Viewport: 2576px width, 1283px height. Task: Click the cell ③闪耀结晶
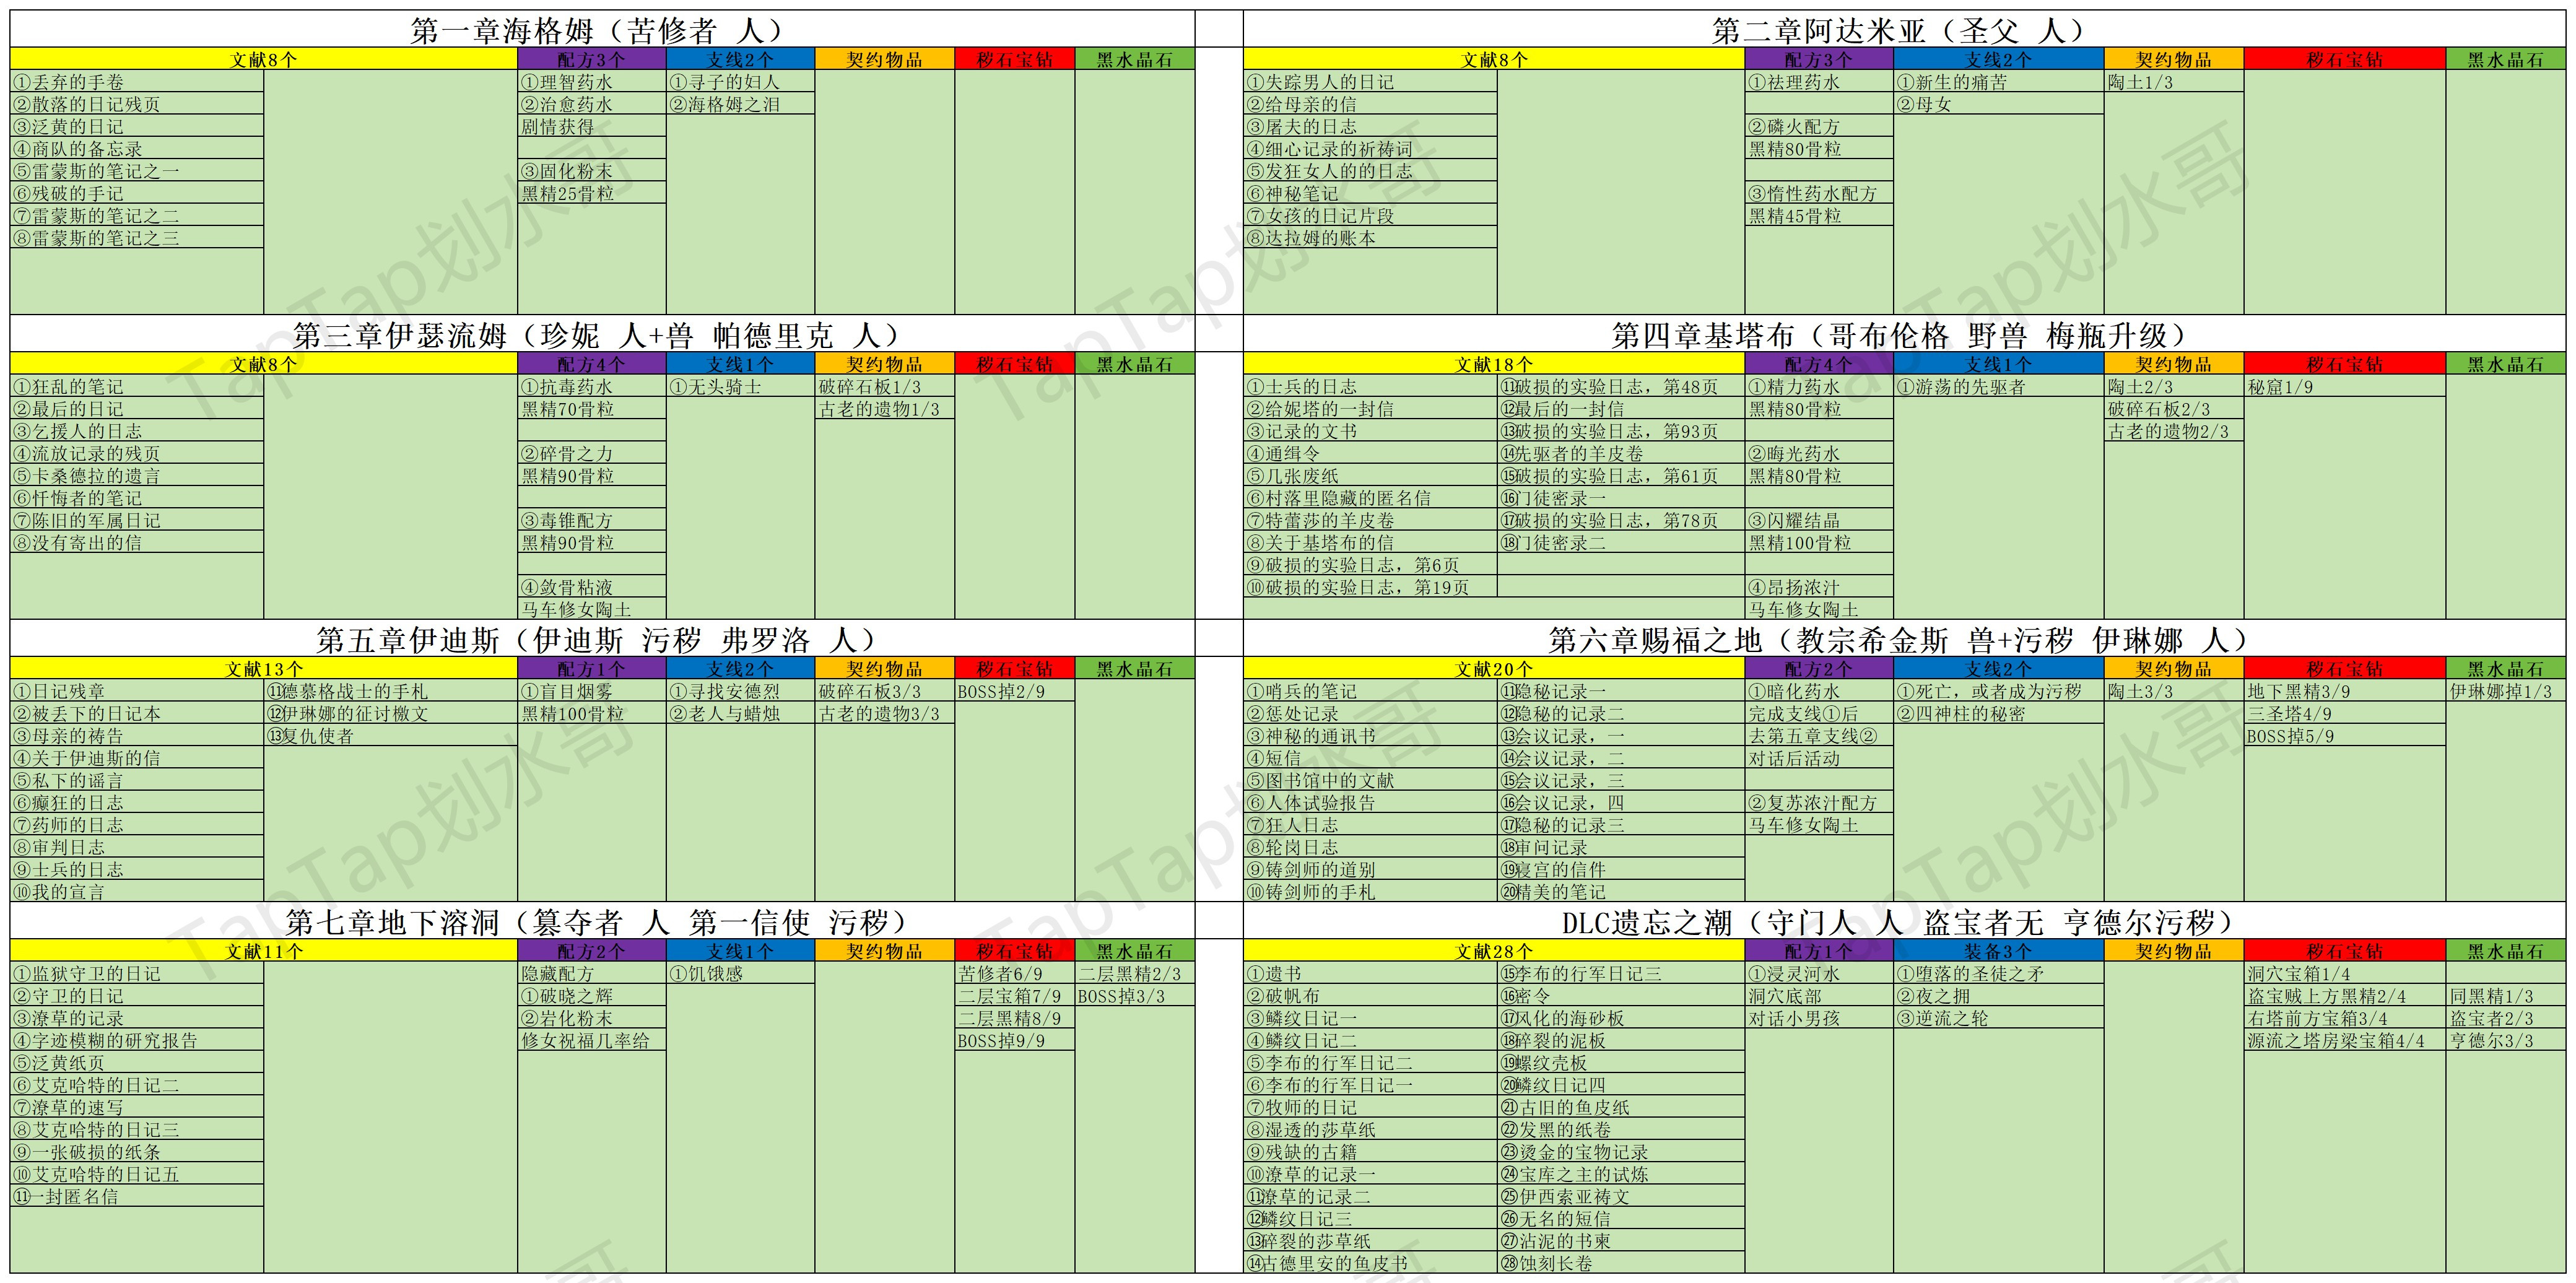pos(1819,520)
